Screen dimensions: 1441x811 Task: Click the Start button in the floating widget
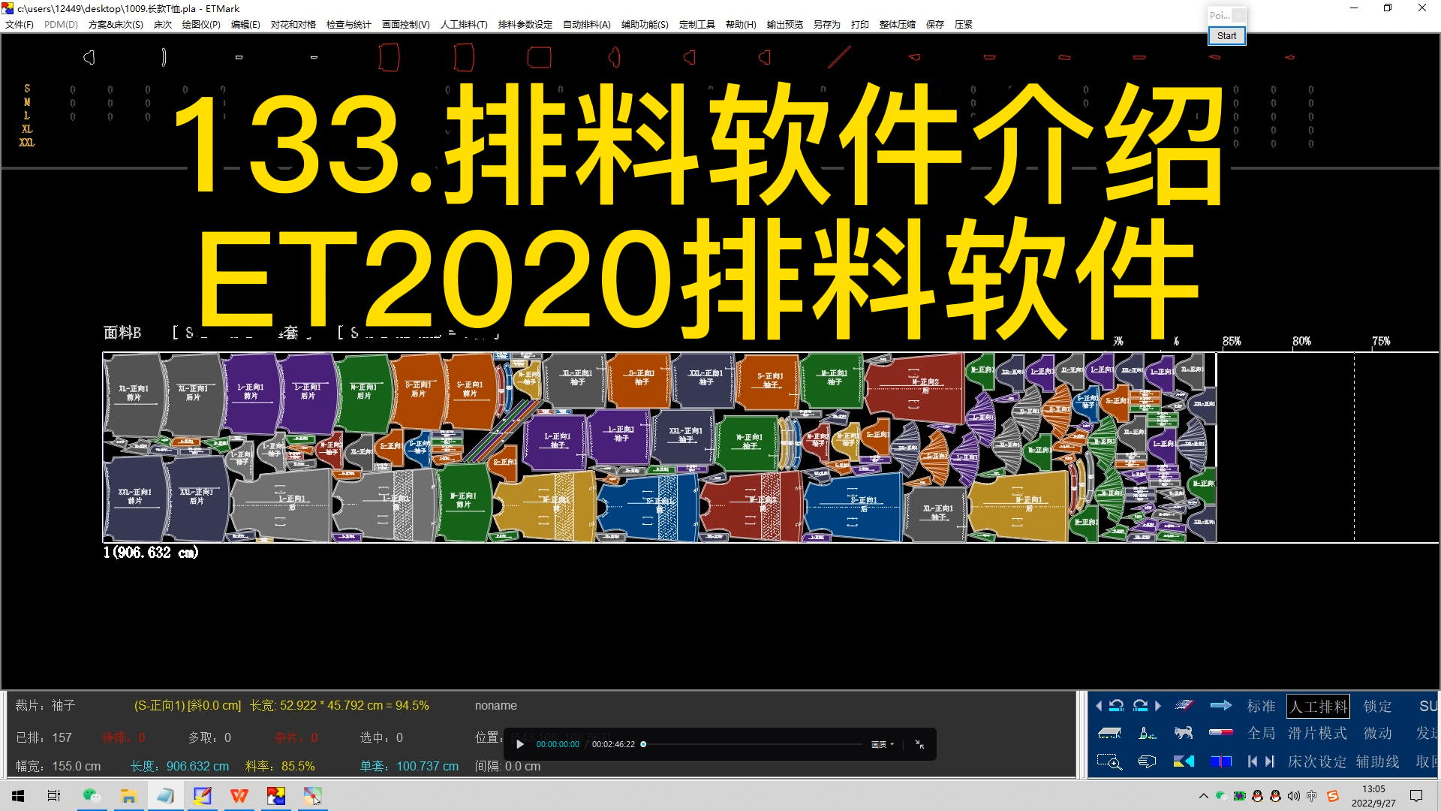[1226, 35]
